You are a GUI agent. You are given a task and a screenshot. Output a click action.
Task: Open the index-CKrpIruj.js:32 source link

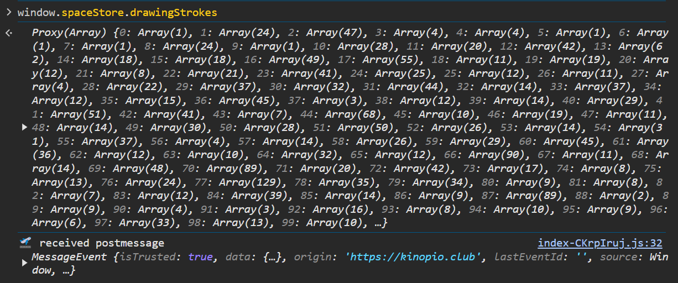tap(599, 243)
